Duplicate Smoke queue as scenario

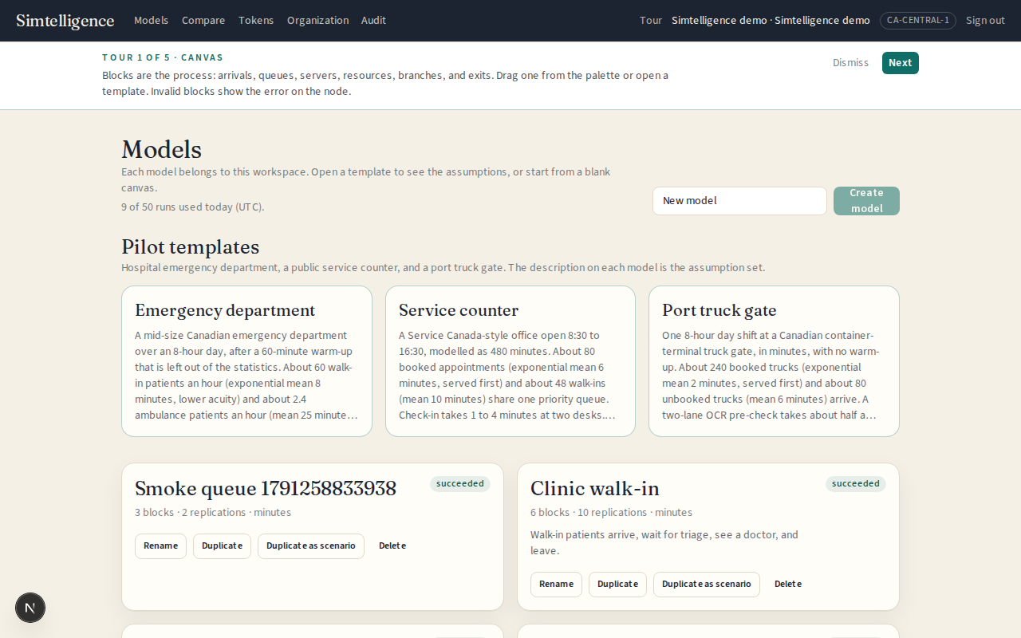point(311,546)
